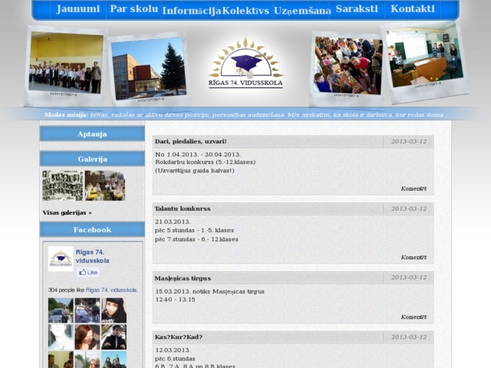The image size is (491, 368).
Task: Select Kolektīvs in the navigation bar
Action: pyautogui.click(x=245, y=11)
